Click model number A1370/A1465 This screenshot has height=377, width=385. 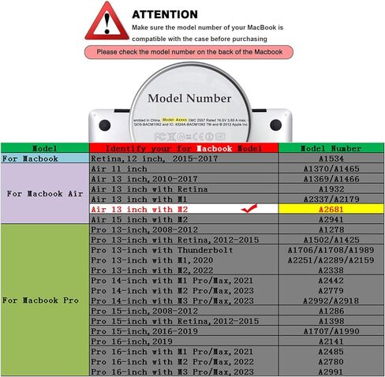coord(331,169)
